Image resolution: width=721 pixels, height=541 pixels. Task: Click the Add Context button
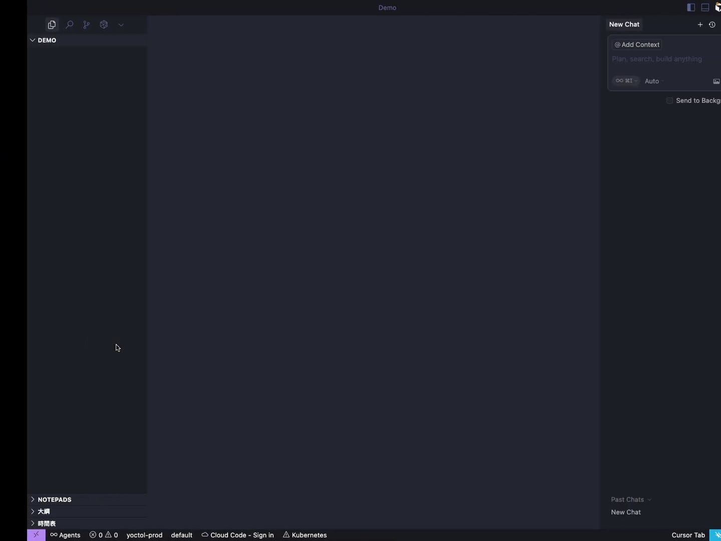click(637, 45)
